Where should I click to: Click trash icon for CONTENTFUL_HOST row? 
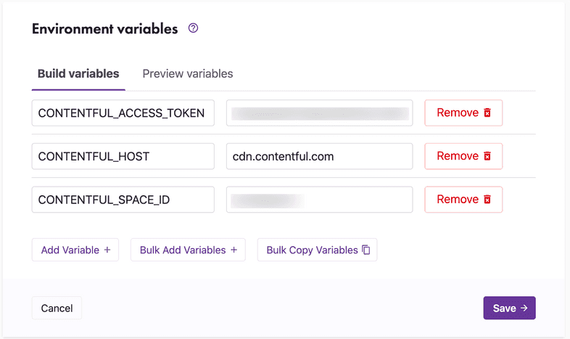[488, 157]
